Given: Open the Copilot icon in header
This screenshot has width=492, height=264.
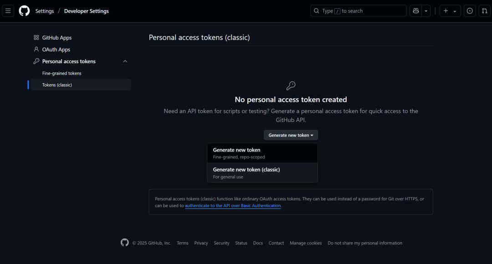Looking at the screenshot, I should click(x=415, y=11).
